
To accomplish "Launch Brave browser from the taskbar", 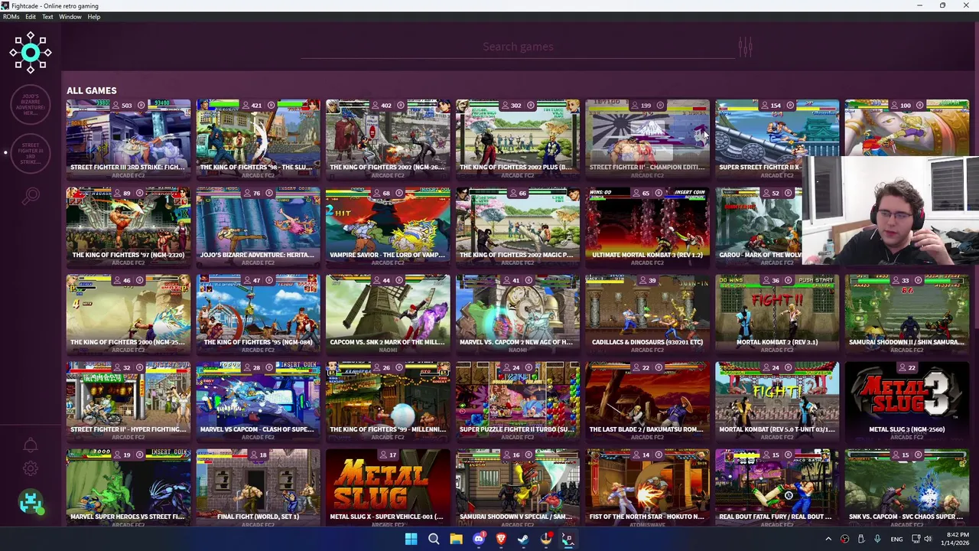I will coord(501,539).
